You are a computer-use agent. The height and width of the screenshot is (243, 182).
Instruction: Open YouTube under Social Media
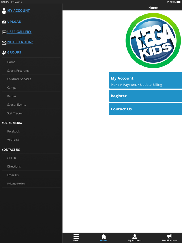[x=31, y=140]
